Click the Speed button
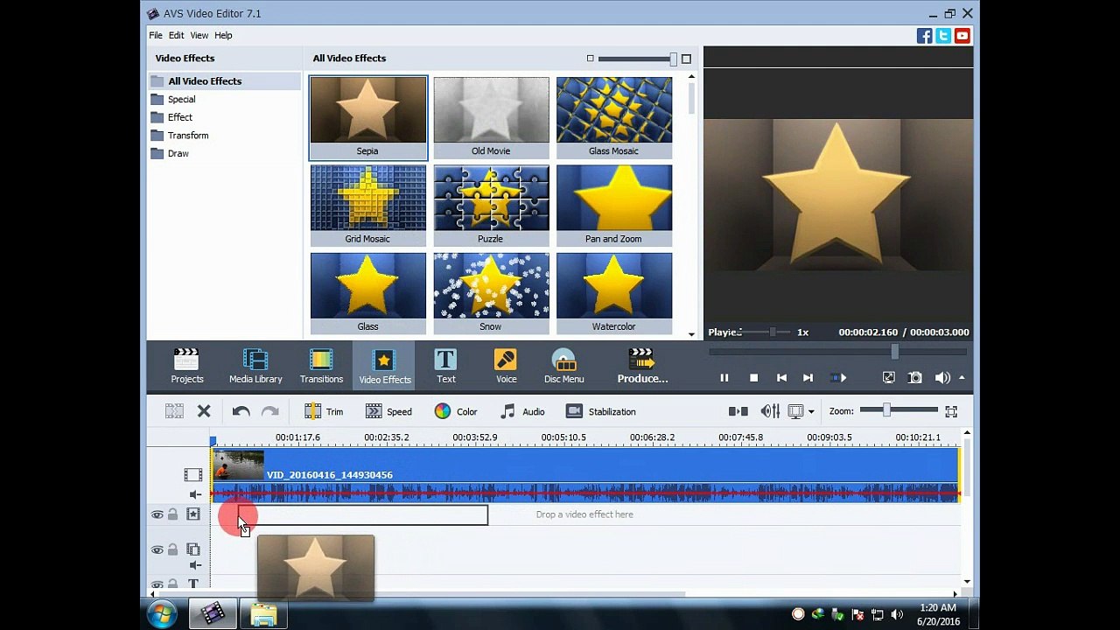Screen dimensions: 1120x630 tap(388, 411)
